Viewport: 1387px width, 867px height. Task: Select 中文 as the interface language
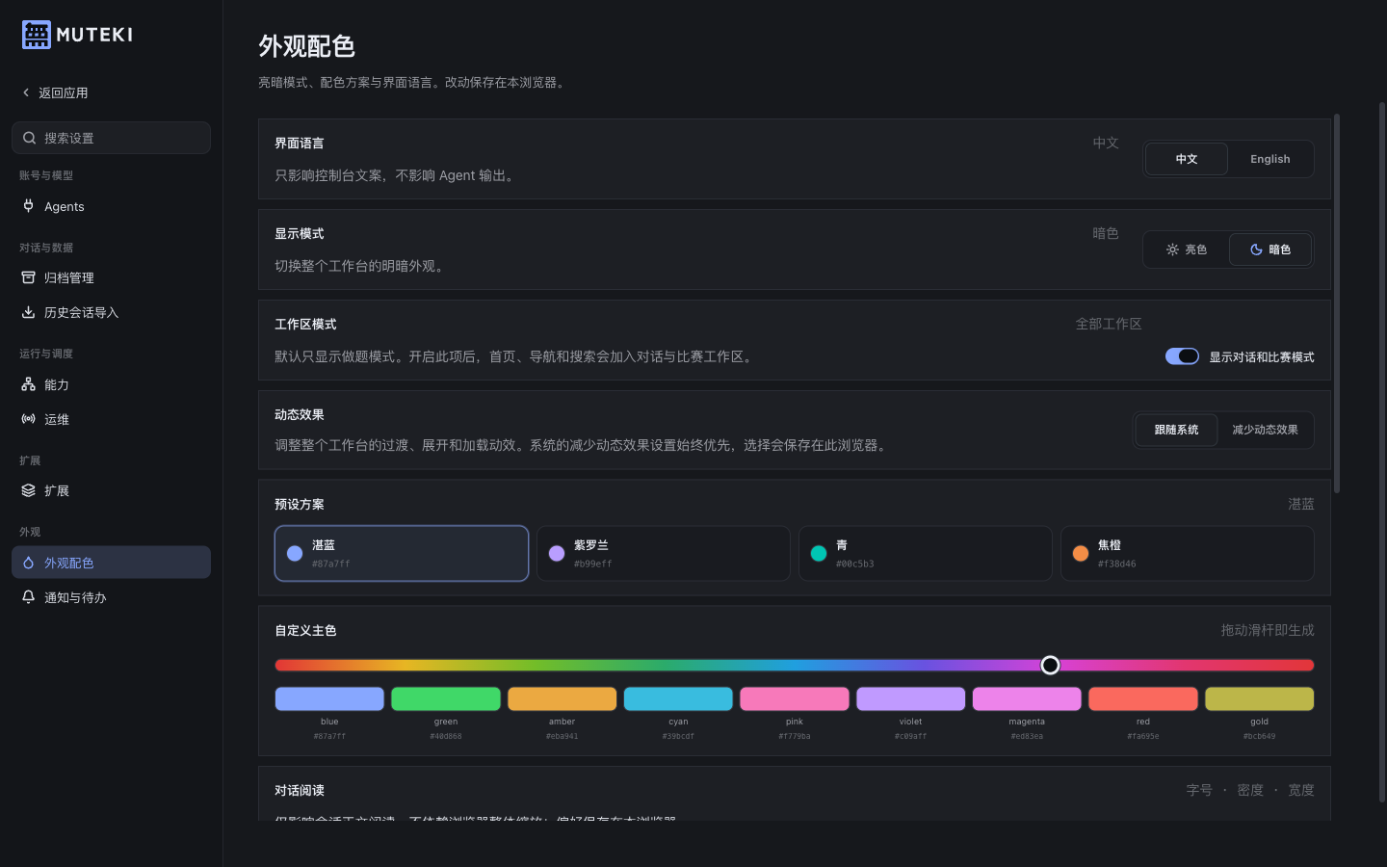coord(1187,159)
